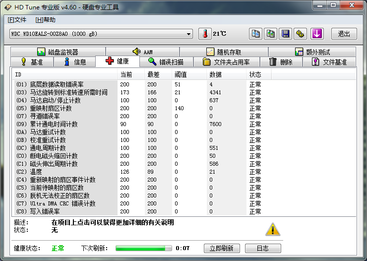This screenshot has width=367, height=261.
Task: Click the yellow warning triangle icon
Action: coord(273,229)
